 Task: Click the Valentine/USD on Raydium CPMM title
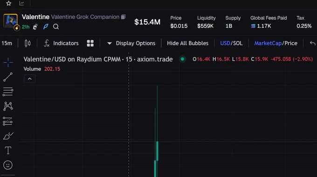coord(98,59)
